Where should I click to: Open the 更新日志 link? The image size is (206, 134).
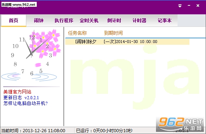point(13,97)
